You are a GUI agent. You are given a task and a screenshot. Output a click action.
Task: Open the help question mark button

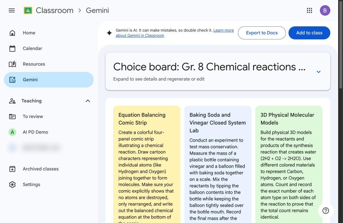325,211
